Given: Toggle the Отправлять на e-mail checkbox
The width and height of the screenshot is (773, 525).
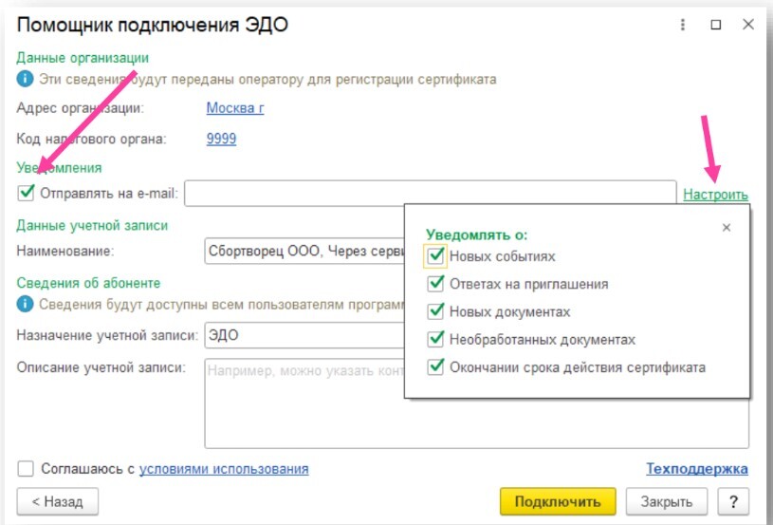Looking at the screenshot, I should 26,194.
